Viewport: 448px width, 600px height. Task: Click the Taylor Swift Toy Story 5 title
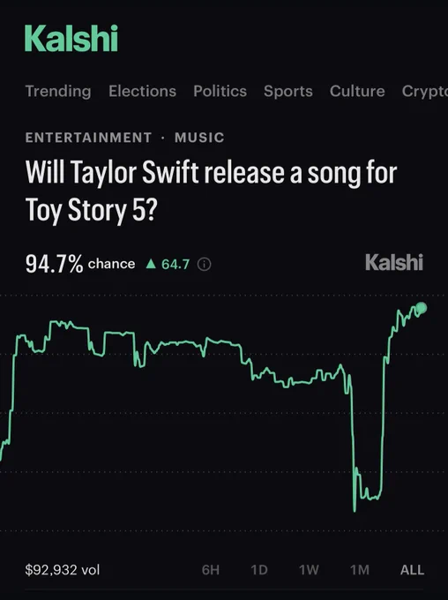pyautogui.click(x=211, y=191)
